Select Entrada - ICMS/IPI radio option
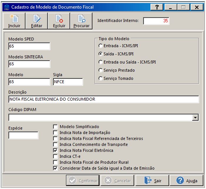The width and height of the screenshot is (206, 189). 101,46
